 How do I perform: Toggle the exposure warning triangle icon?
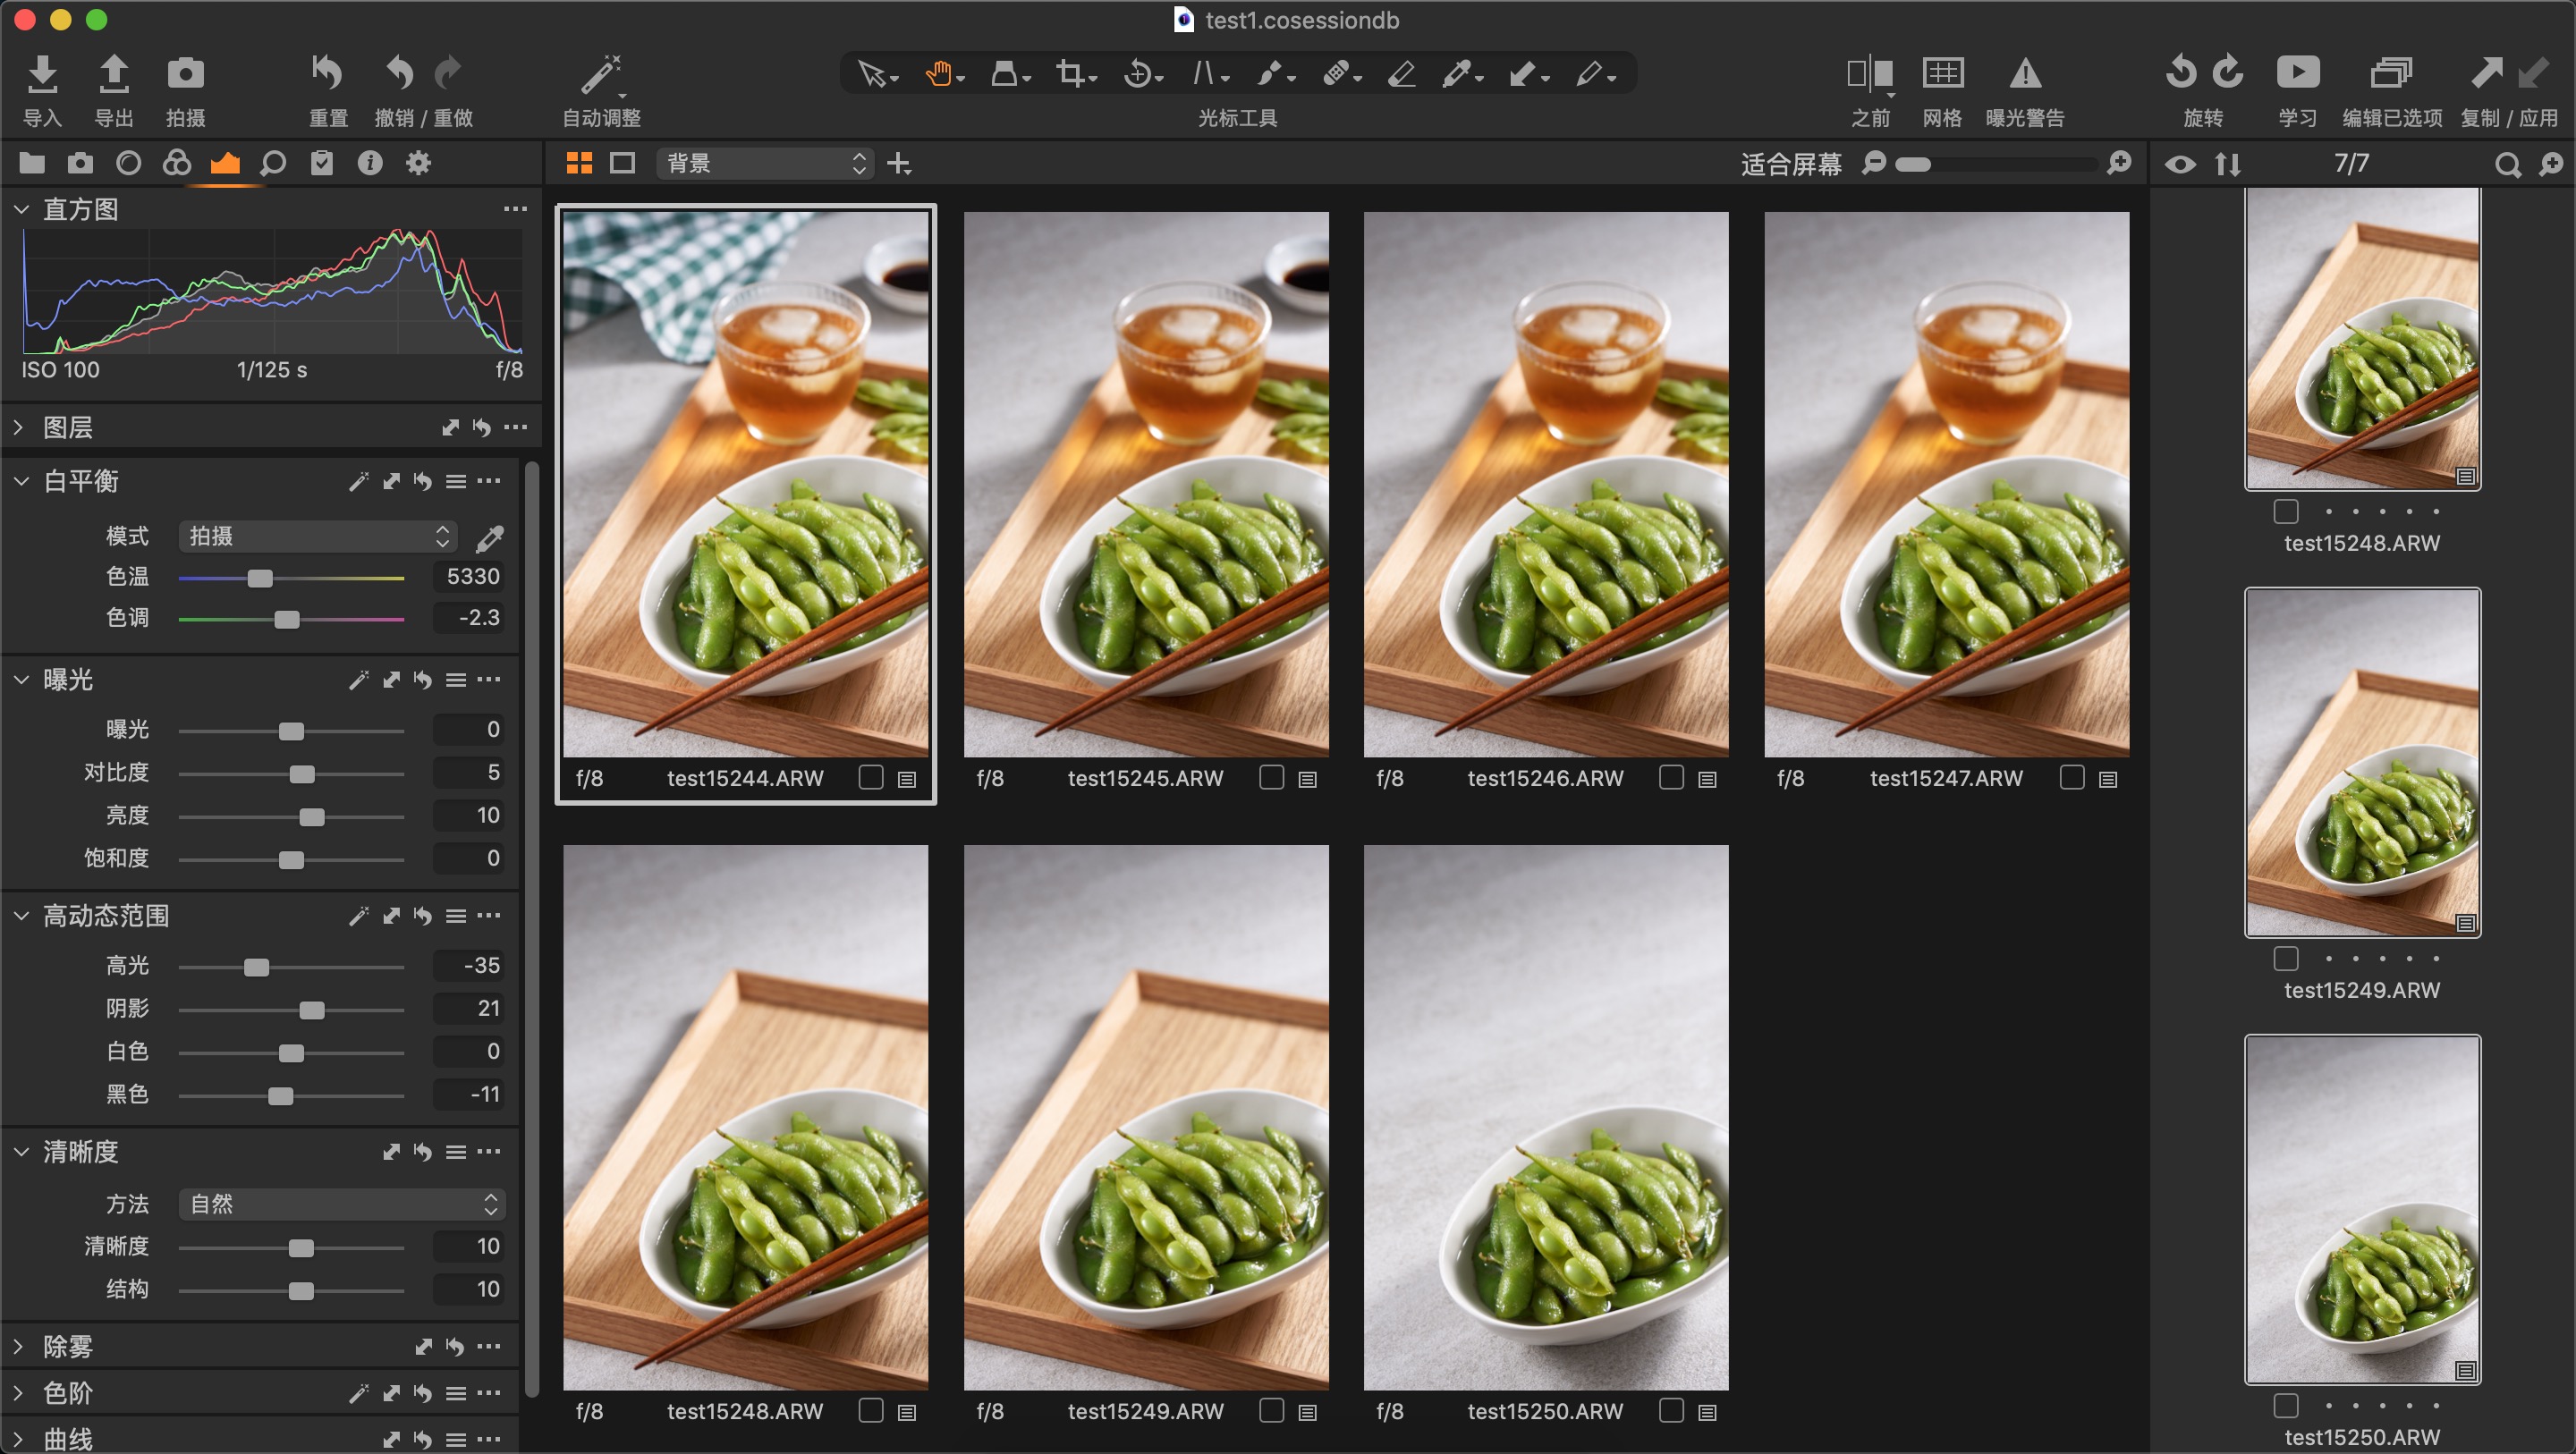point(2025,74)
